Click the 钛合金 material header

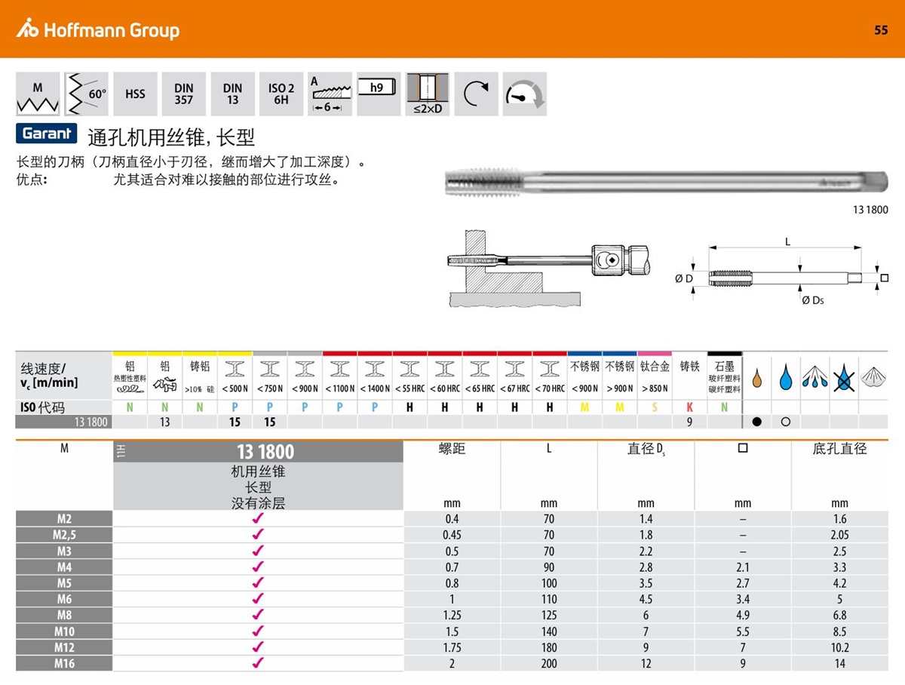click(655, 367)
